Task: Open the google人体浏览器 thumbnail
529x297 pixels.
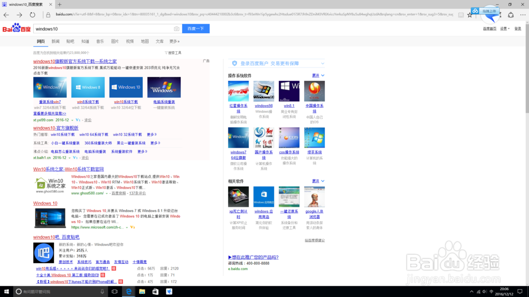Action: (314, 197)
